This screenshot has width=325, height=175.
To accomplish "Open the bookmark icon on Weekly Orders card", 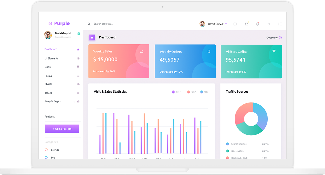I will 209,51.
